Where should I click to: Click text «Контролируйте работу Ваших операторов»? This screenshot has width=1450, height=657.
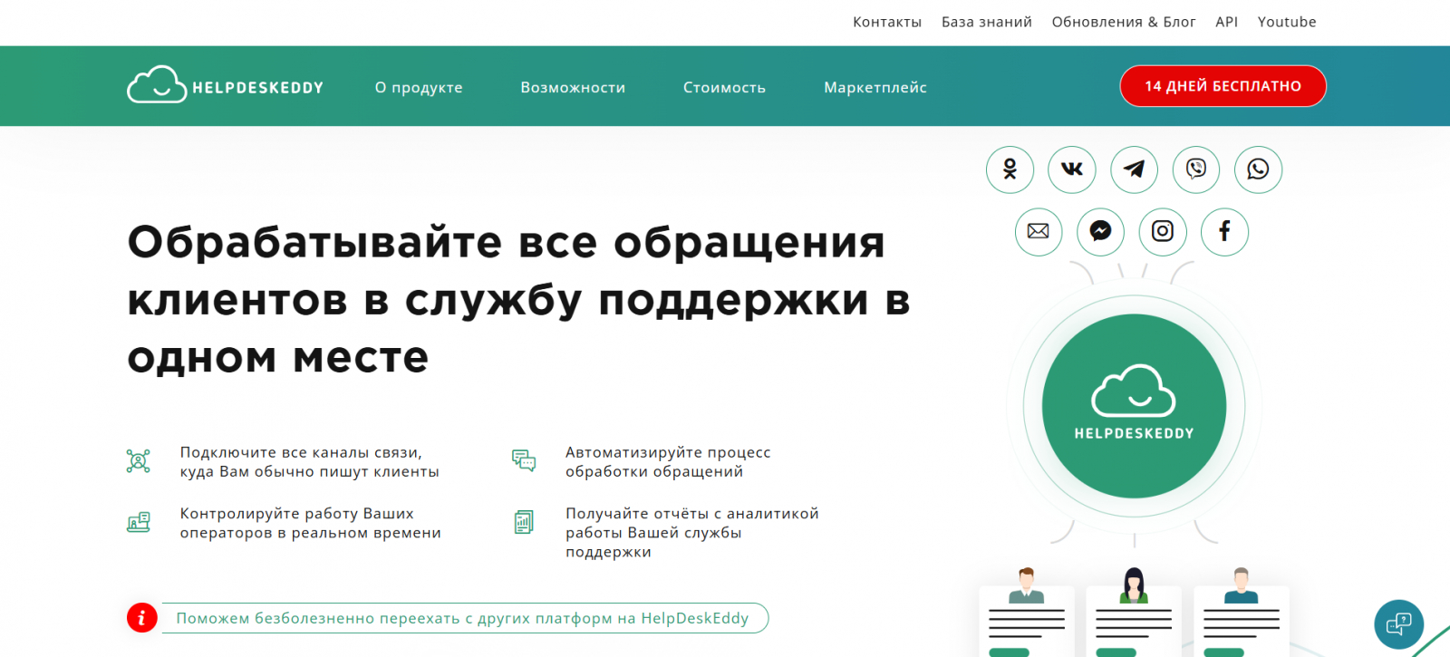tap(311, 524)
